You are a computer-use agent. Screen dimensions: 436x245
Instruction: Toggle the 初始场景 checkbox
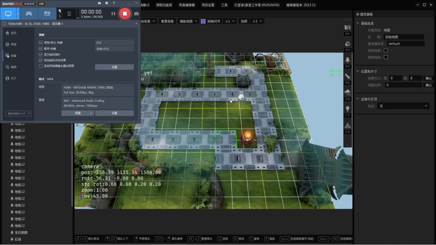point(386,50)
